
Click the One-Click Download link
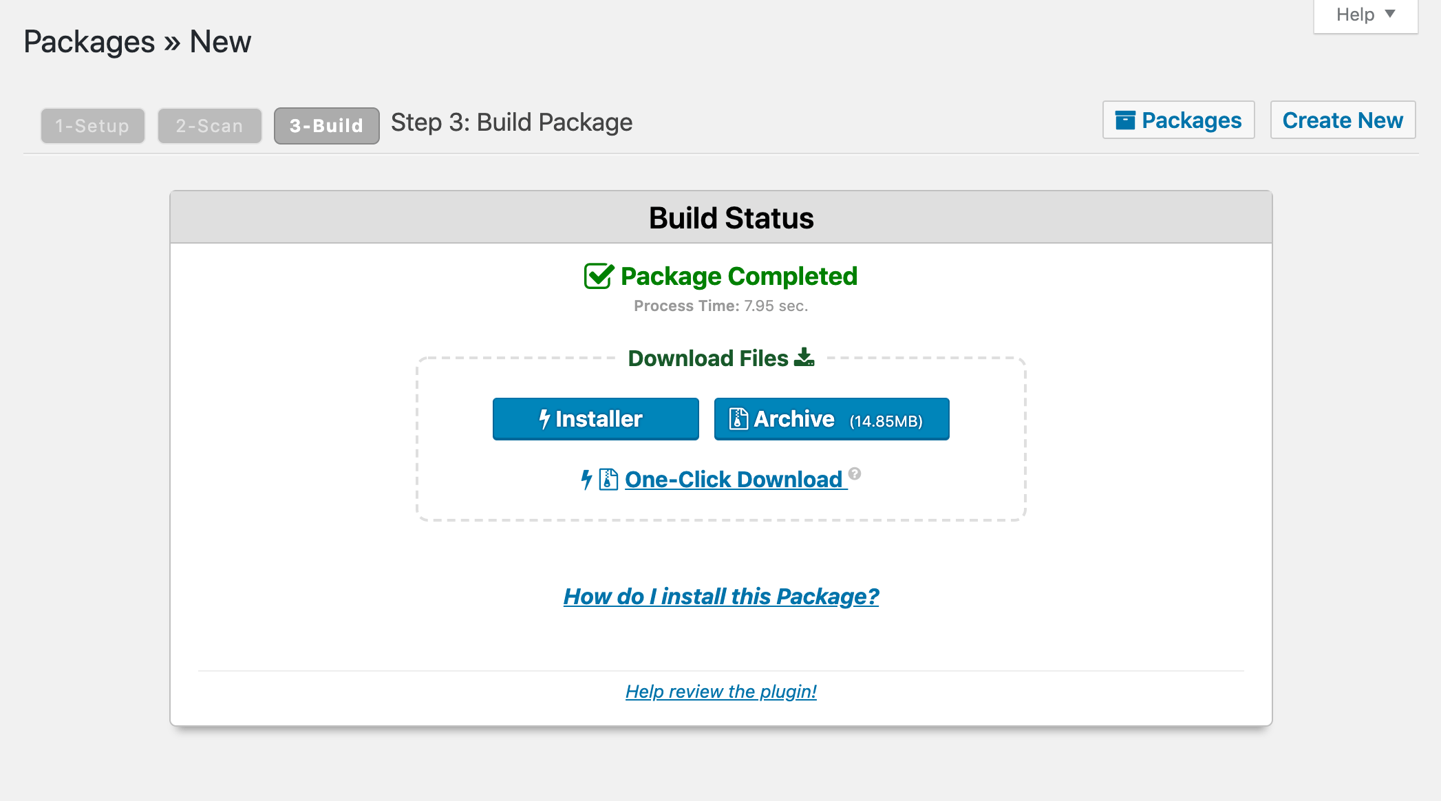[x=734, y=479]
